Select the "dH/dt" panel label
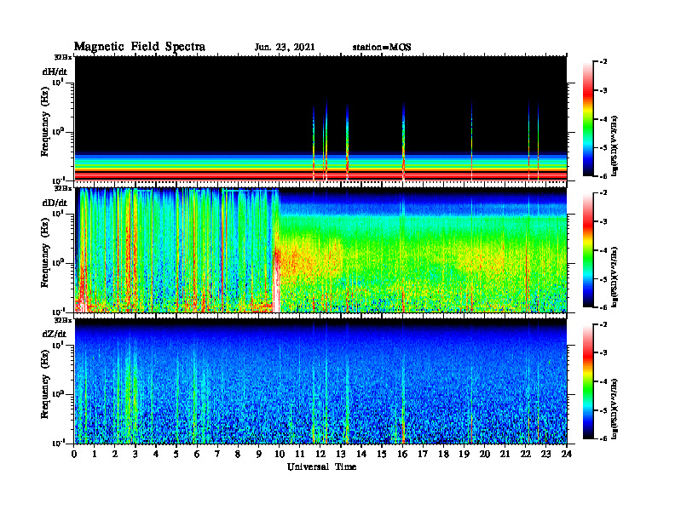This screenshot has height=521, width=675. (x=55, y=72)
